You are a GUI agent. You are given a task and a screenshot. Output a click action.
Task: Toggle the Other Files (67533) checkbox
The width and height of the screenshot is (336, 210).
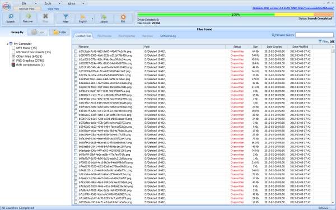click(13, 57)
